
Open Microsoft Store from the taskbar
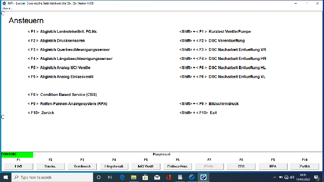pyautogui.click(x=145, y=177)
